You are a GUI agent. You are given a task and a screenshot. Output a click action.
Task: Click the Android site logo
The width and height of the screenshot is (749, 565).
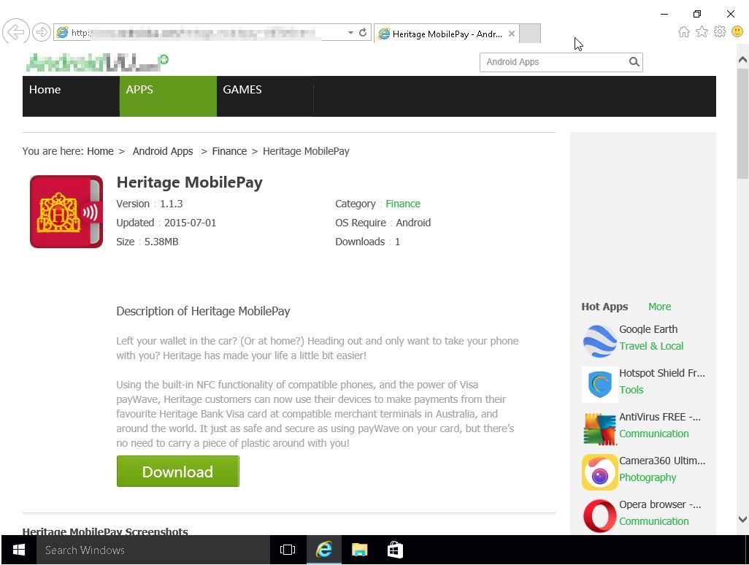pos(97,63)
